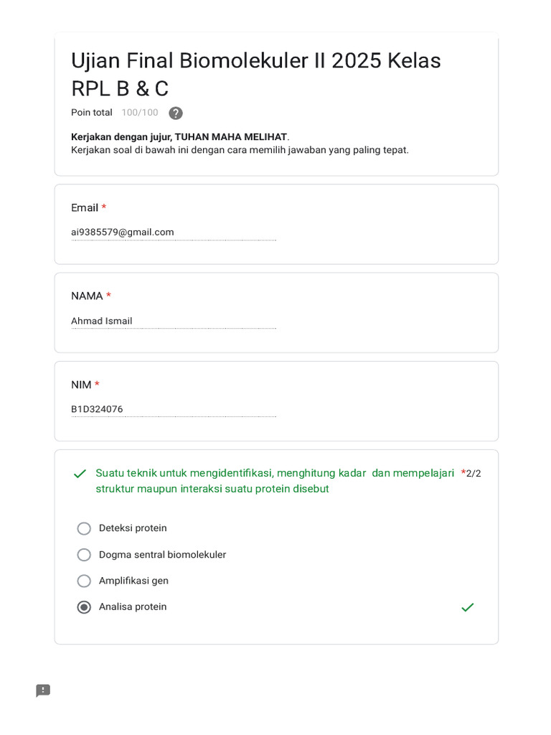551x735 pixels.
Task: Click the 2/2 points indicator on the question
Action: pyautogui.click(x=474, y=474)
